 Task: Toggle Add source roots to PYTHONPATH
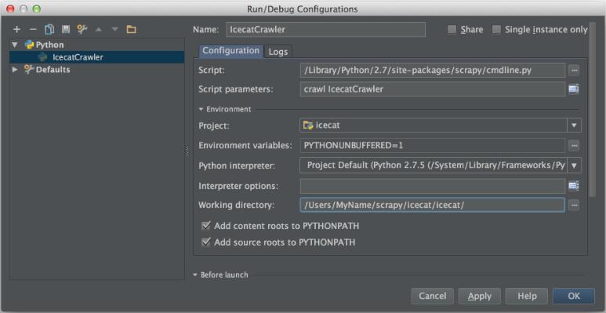pyautogui.click(x=206, y=242)
